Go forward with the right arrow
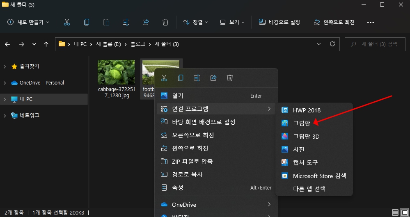Viewport: 410px width, 217px height. coord(22,44)
